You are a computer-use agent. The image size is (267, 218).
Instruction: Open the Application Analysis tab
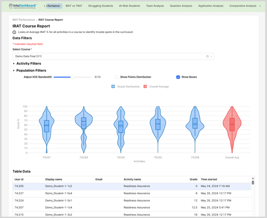pyautogui.click(x=211, y=6)
